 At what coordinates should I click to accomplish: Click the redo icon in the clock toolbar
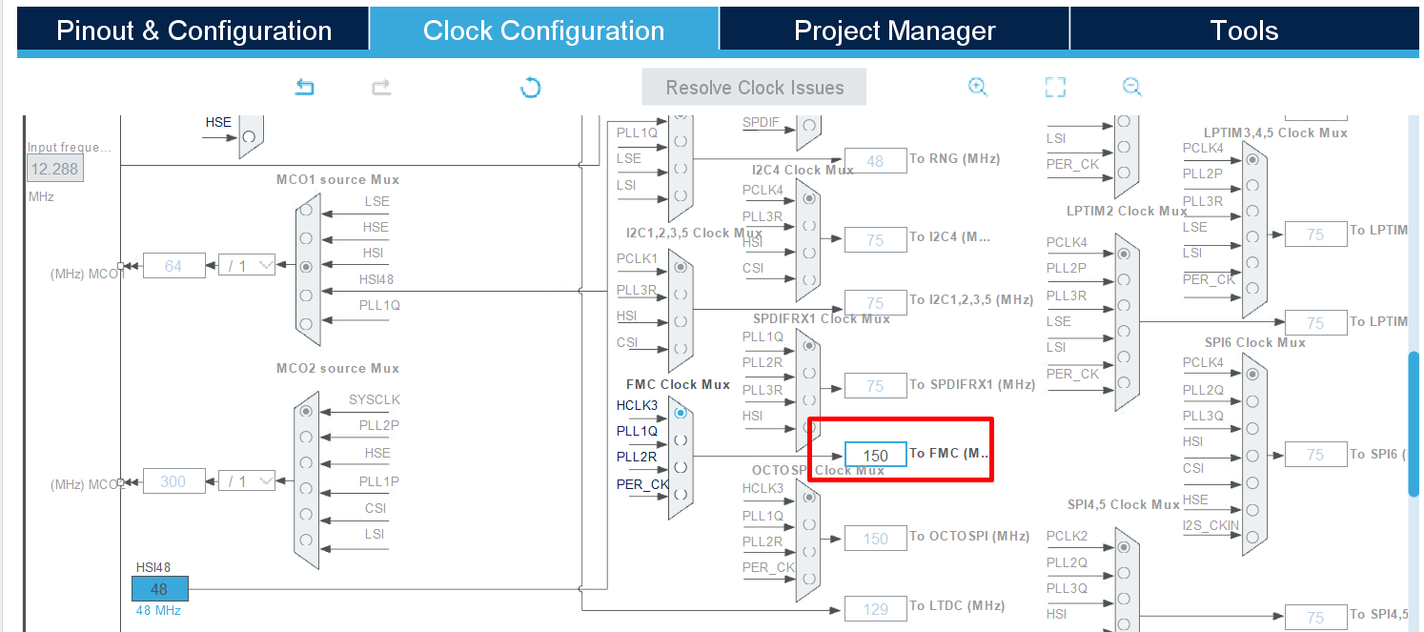tap(380, 87)
